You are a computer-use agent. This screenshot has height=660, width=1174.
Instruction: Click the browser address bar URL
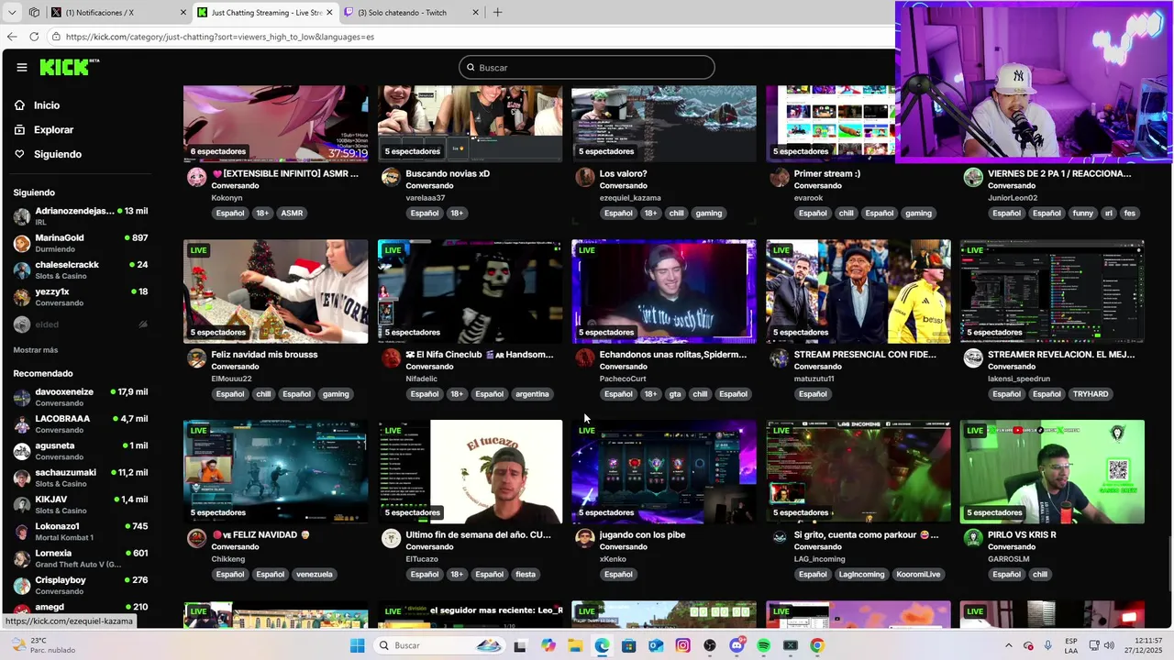[x=220, y=37]
